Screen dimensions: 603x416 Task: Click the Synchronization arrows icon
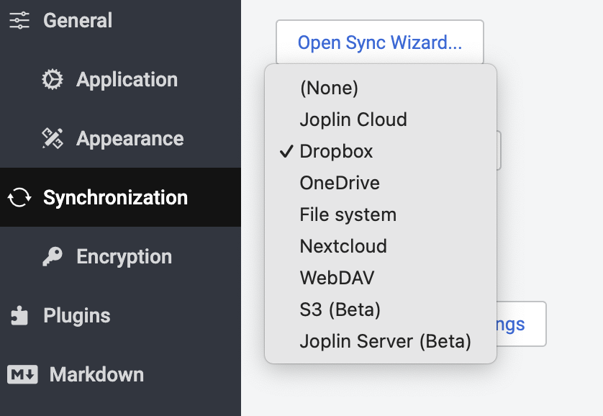(19, 198)
